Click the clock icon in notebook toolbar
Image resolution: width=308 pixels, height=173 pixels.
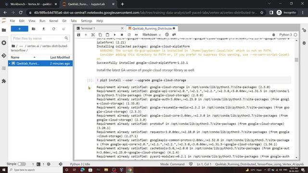pos(167,35)
